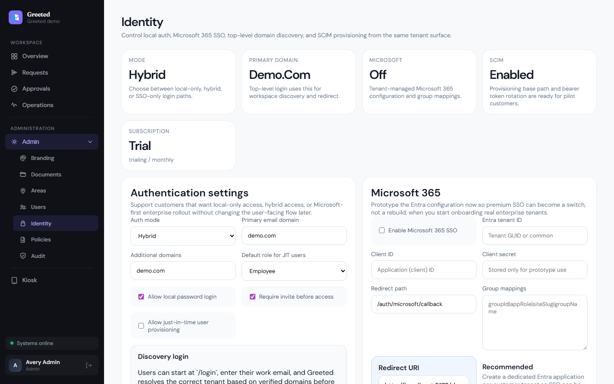614x384 pixels.
Task: Go to Requests page
Action: pyautogui.click(x=52, y=72)
